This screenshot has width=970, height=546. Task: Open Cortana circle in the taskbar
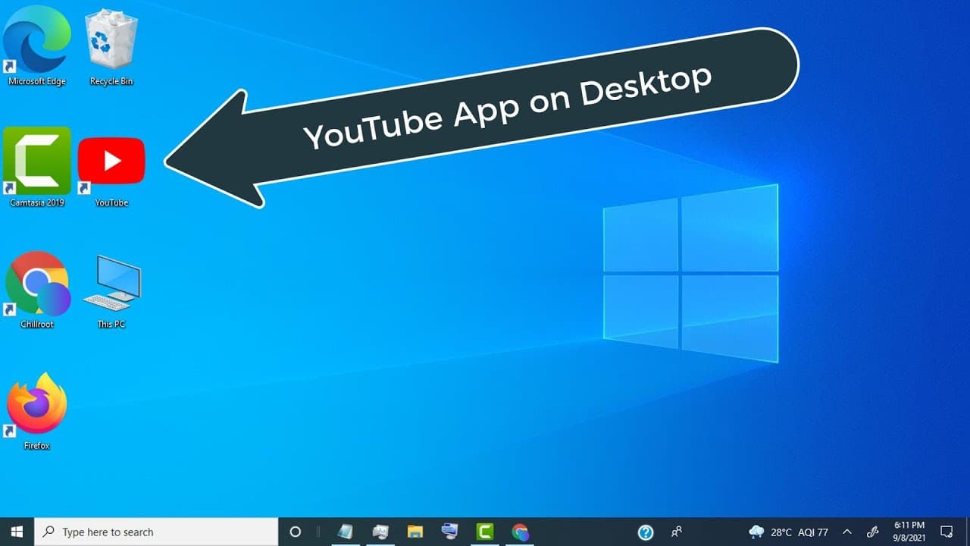[x=296, y=532]
